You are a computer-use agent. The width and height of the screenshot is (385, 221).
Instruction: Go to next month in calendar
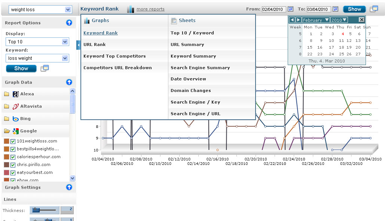298,20
